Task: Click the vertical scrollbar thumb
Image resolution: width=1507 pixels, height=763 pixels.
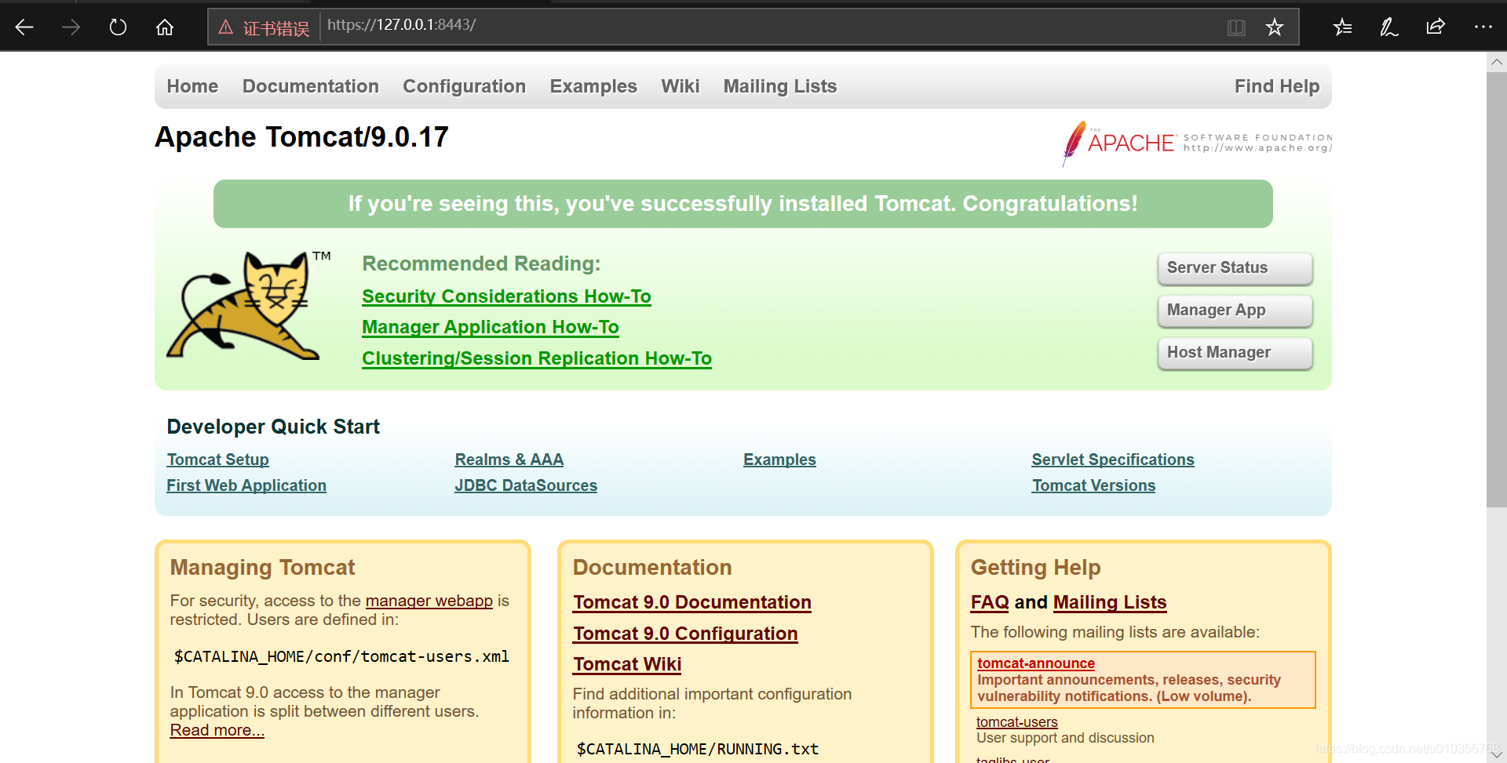Action: click(x=1497, y=290)
